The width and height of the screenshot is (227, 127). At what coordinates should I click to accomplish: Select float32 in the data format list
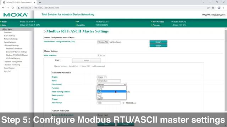pyautogui.click(x=111, y=98)
